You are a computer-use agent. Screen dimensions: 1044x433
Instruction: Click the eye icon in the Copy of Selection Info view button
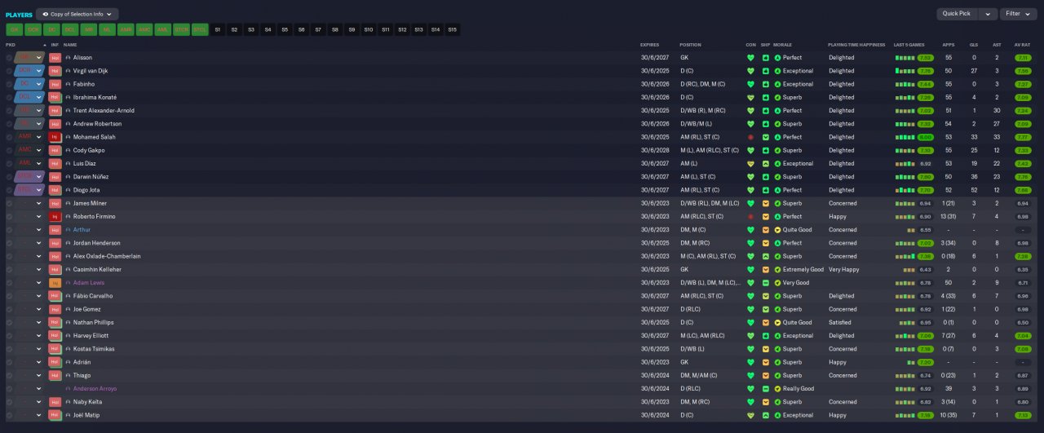click(45, 14)
